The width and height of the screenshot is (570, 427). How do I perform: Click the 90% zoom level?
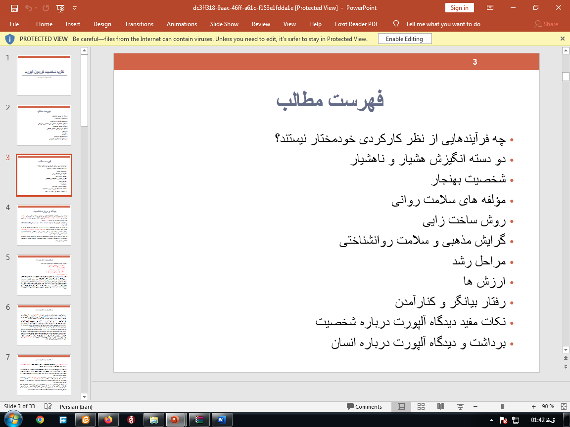click(548, 407)
